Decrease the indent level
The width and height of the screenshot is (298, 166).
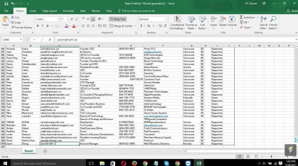click(99, 26)
